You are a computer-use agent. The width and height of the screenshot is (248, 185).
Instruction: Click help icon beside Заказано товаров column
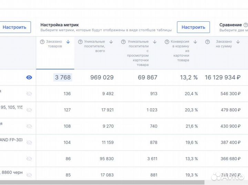pyautogui.click(x=42, y=42)
